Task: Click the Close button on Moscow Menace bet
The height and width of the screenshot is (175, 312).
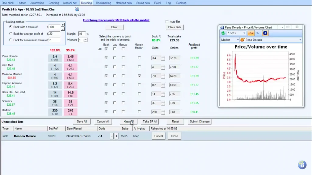Action: pyautogui.click(x=174, y=136)
